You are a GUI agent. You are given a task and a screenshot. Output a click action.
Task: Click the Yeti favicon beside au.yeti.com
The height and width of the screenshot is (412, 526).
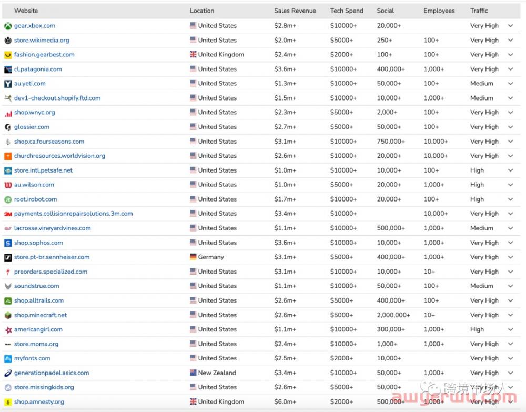[x=8, y=84]
